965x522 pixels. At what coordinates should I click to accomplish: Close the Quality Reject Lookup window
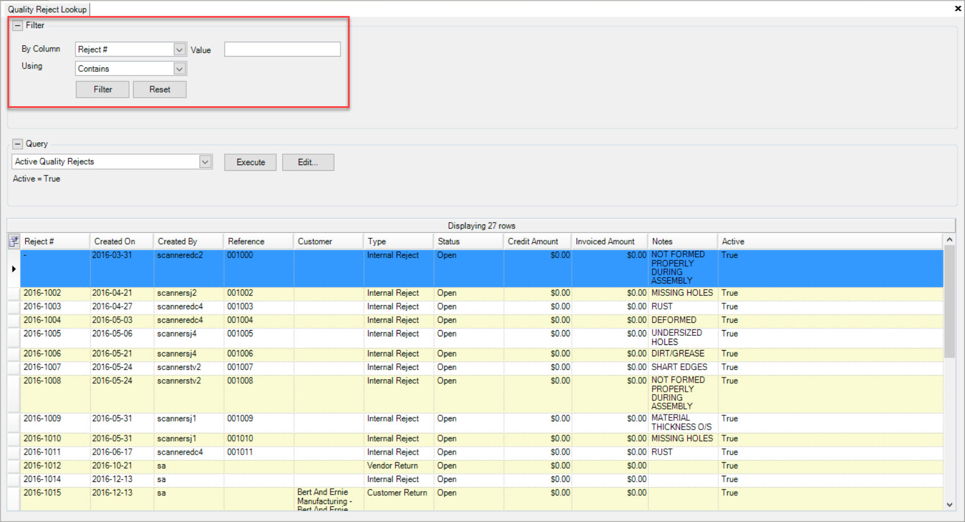958,9
